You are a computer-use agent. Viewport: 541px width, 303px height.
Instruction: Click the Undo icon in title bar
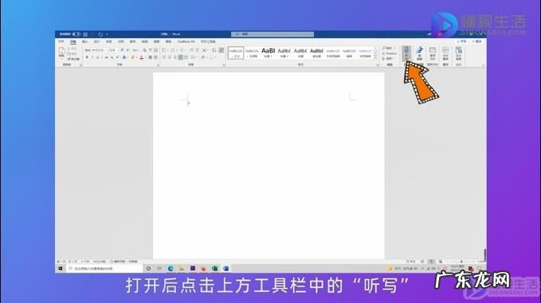[100, 34]
